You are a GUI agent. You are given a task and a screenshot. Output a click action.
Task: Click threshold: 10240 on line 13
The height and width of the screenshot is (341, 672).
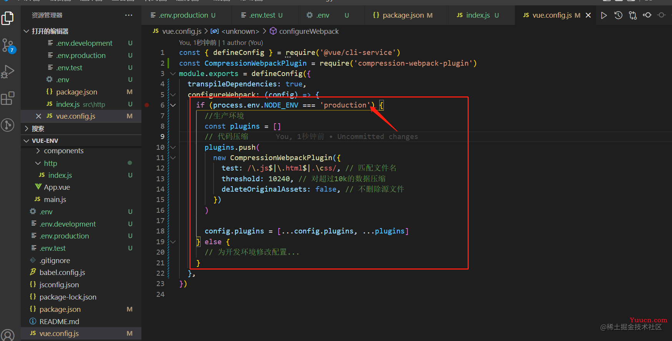pyautogui.click(x=256, y=179)
